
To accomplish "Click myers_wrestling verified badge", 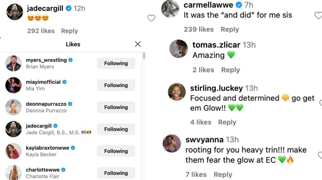I will 70,60.
